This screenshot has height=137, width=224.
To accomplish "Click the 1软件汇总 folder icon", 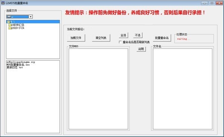I will [x=10, y=25].
